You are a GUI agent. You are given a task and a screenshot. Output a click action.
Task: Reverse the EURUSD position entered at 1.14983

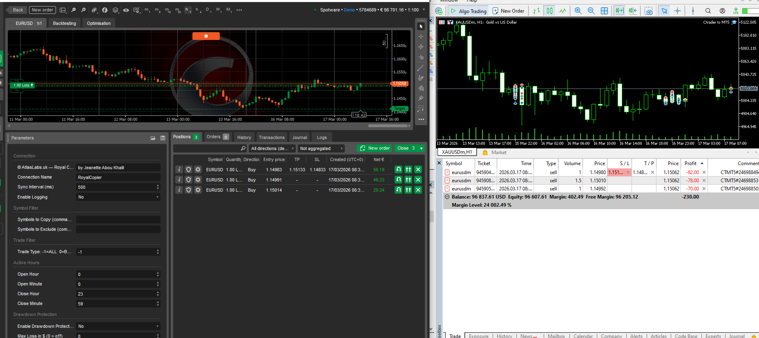399,170
